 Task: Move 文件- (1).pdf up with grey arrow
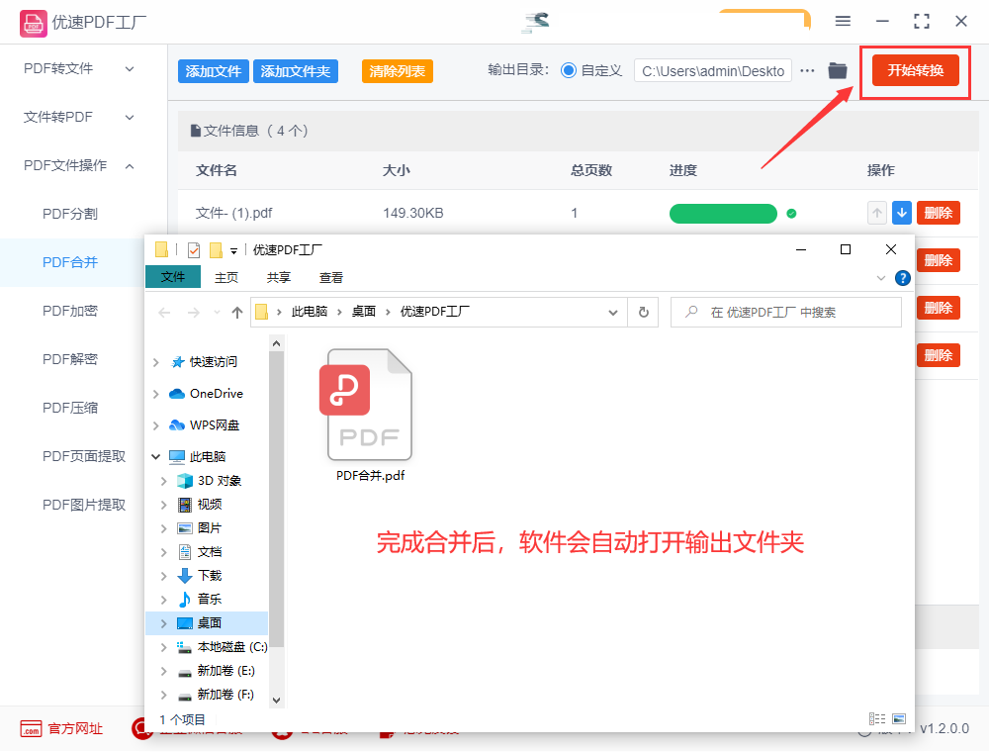click(876, 214)
